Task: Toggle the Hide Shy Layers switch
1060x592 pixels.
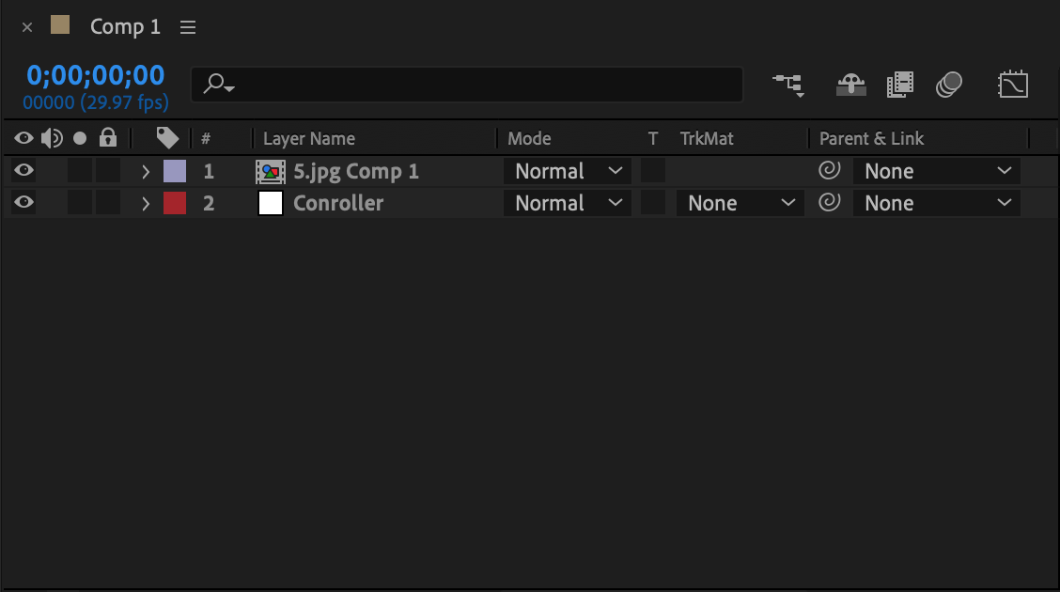Action: click(851, 86)
